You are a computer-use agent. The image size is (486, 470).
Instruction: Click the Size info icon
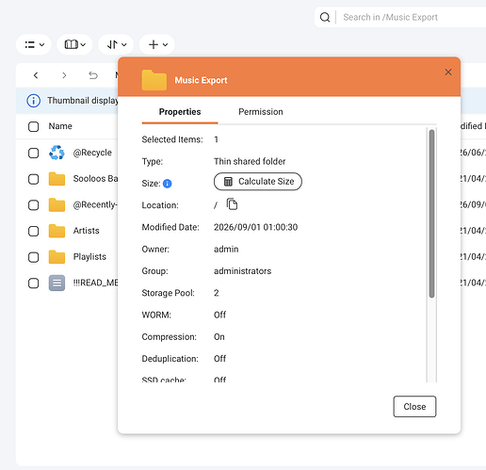168,184
